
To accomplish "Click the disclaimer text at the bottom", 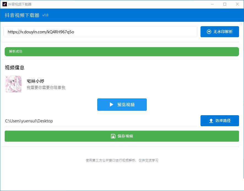I will coord(122,160).
